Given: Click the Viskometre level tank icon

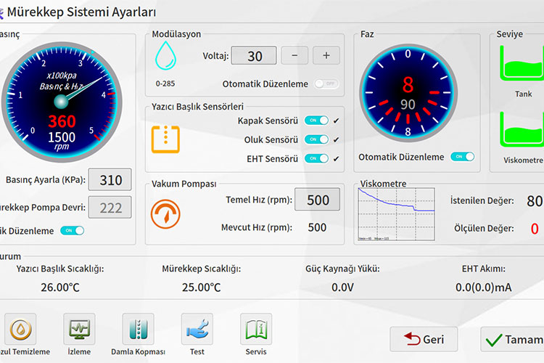Looking at the screenshot, I should [x=522, y=129].
